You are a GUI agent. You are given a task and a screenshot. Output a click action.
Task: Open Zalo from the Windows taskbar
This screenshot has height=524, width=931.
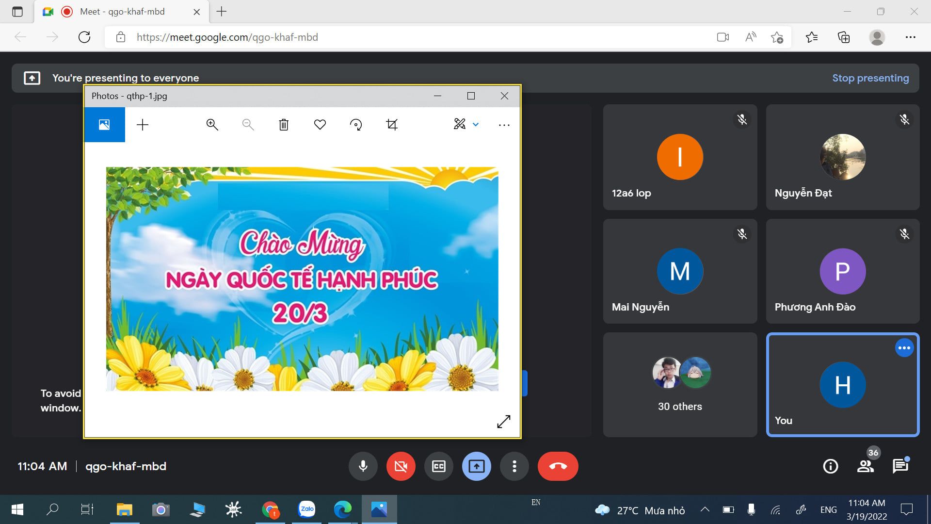[306, 509]
